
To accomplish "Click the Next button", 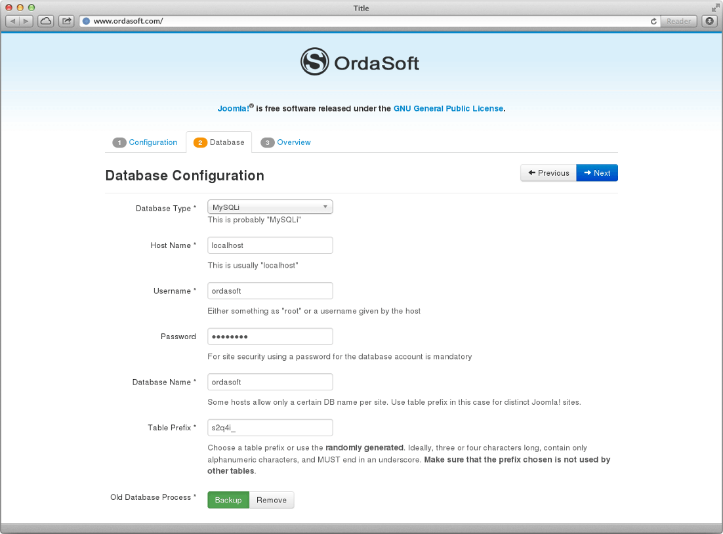I will click(x=597, y=173).
